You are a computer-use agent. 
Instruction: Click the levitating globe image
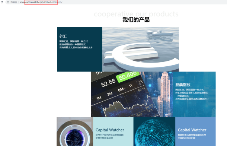click(75, 131)
